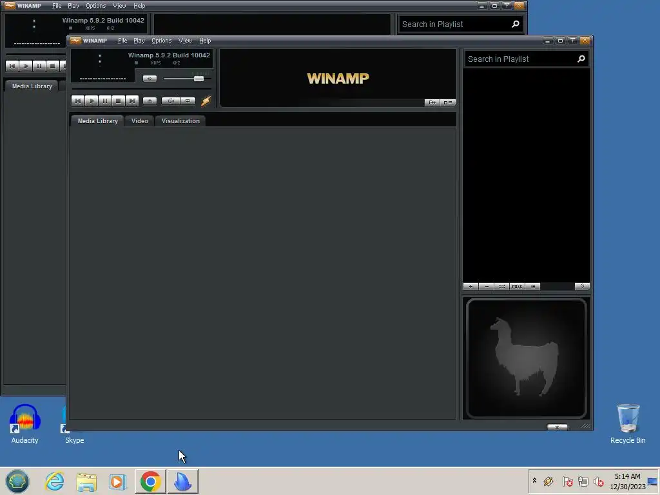The width and height of the screenshot is (660, 495).
Task: Click Next track button in front Winamp
Action: point(131,101)
